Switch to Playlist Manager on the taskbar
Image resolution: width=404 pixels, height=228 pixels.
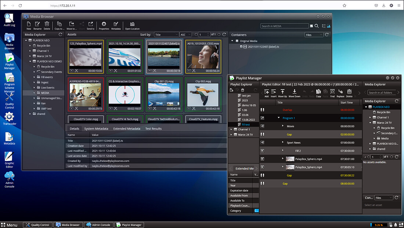pos(129,225)
